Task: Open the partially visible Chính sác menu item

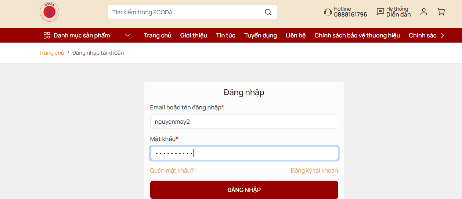Action: click(422, 35)
